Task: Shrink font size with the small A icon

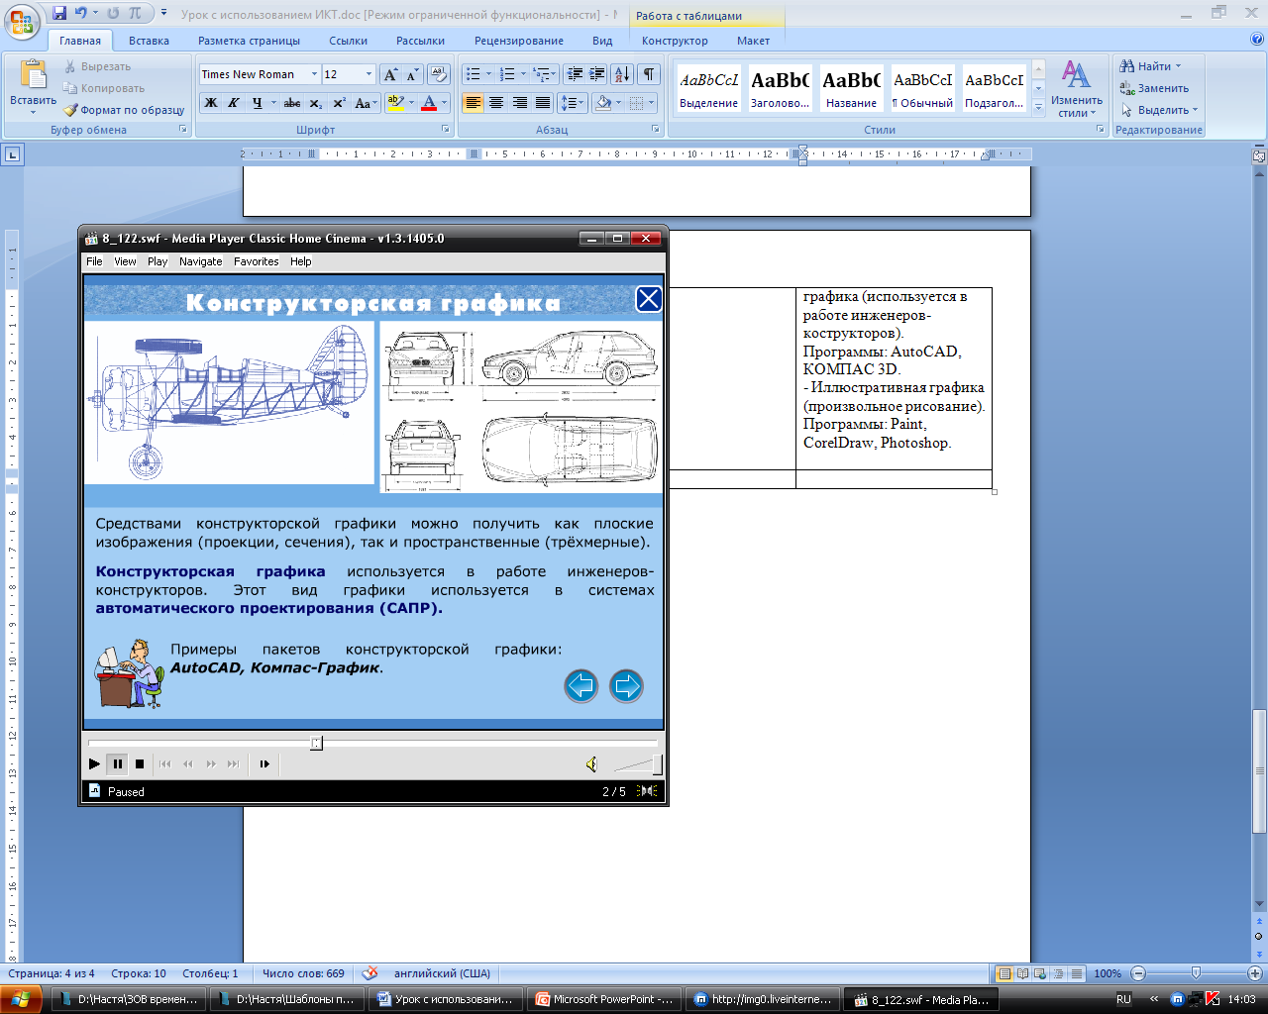Action: [x=412, y=74]
